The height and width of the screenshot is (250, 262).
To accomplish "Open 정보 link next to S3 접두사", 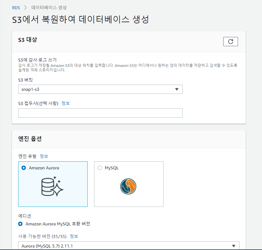I will pos(65,103).
